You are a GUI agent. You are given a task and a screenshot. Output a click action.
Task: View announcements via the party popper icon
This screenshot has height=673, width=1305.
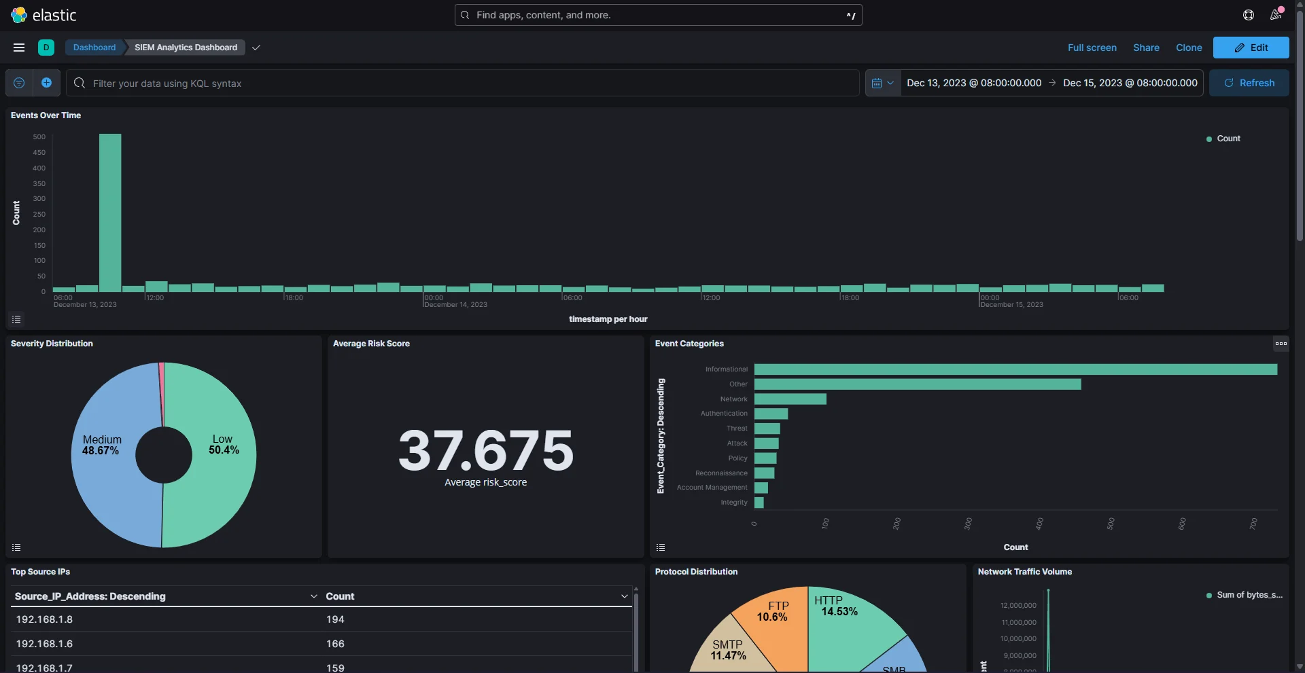(x=1276, y=14)
